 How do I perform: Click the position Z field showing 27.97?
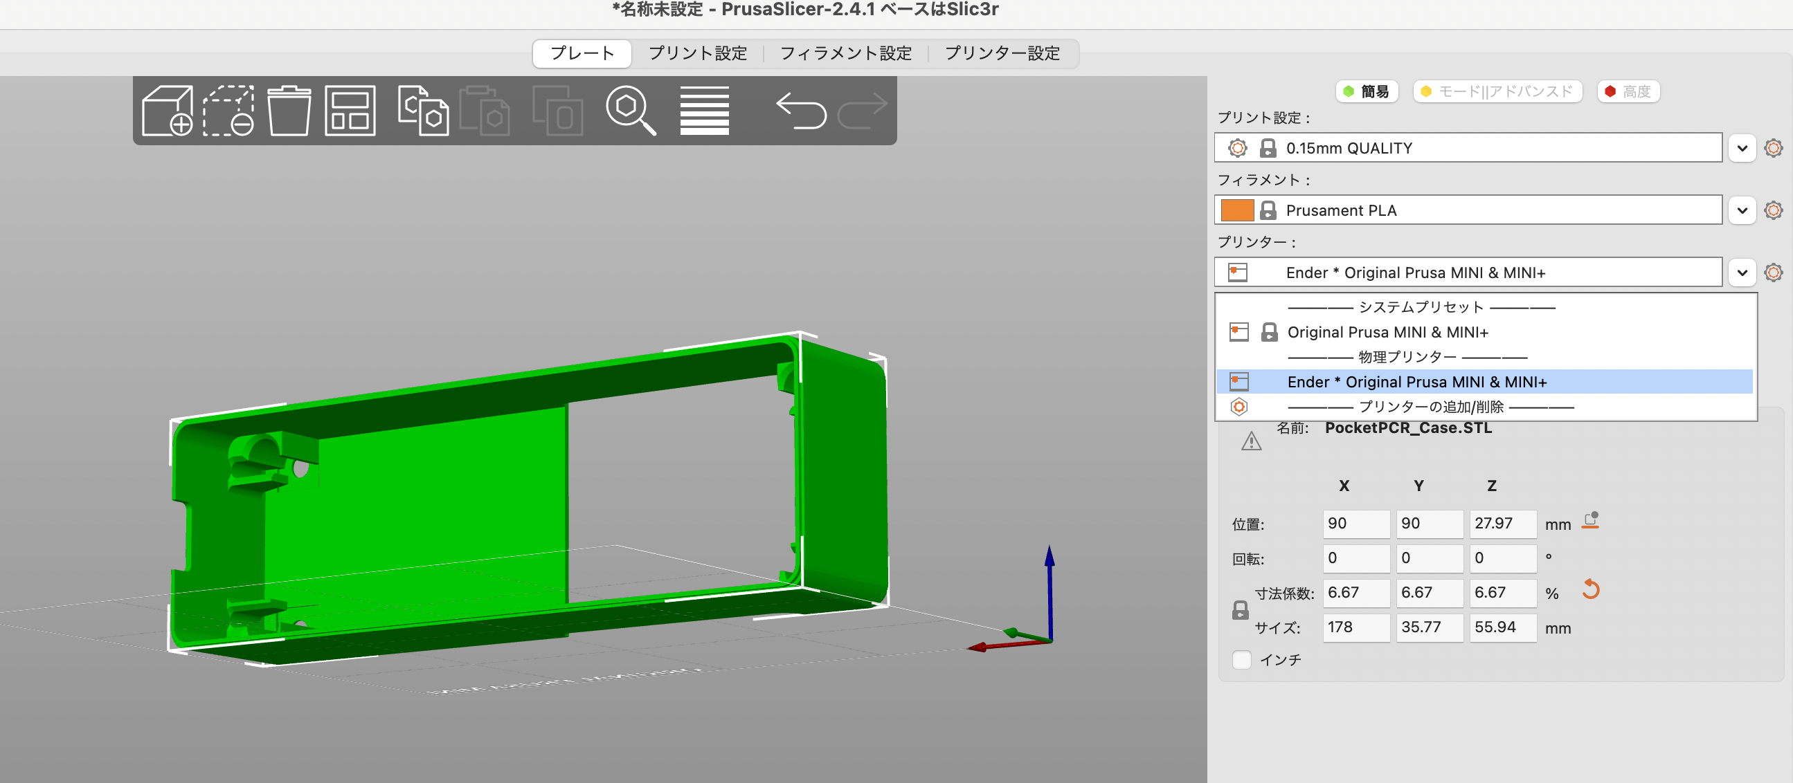(x=1502, y=524)
